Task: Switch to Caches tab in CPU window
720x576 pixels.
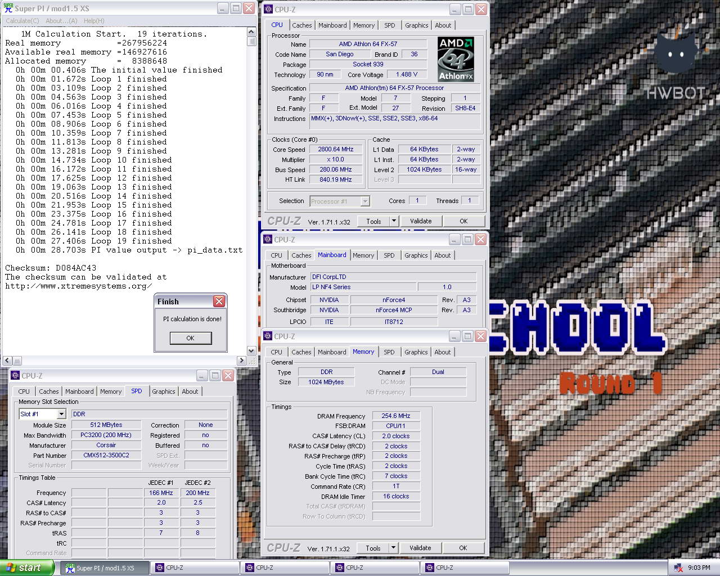Action: click(302, 25)
